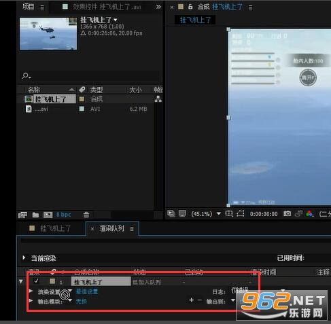Toggle the render checkbox for 挂飞机上了
The image size is (331, 324).
36,281
